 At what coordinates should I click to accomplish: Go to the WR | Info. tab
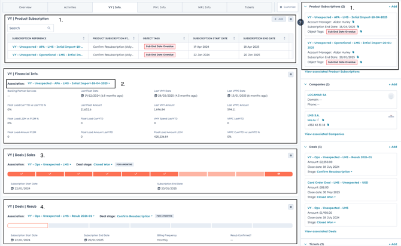coord(204,7)
